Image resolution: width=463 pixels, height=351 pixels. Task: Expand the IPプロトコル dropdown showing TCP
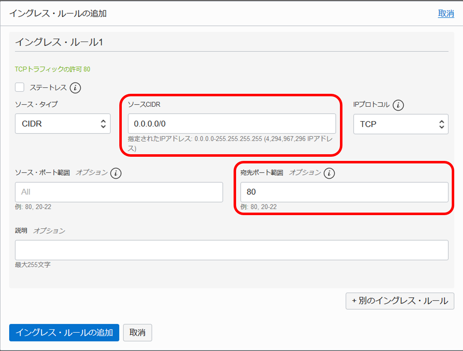coord(400,124)
